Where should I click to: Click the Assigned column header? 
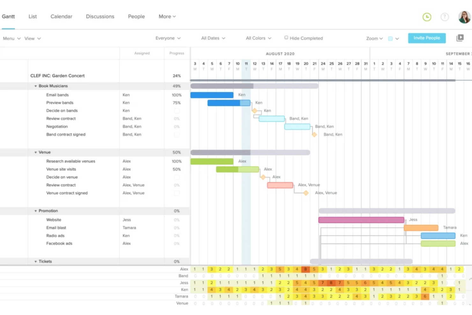pyautogui.click(x=142, y=53)
